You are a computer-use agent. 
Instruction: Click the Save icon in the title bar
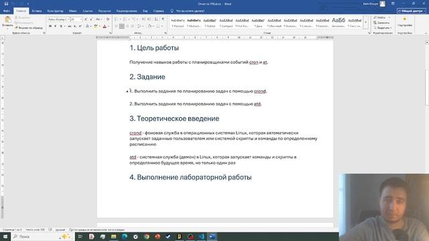(x=6, y=3)
